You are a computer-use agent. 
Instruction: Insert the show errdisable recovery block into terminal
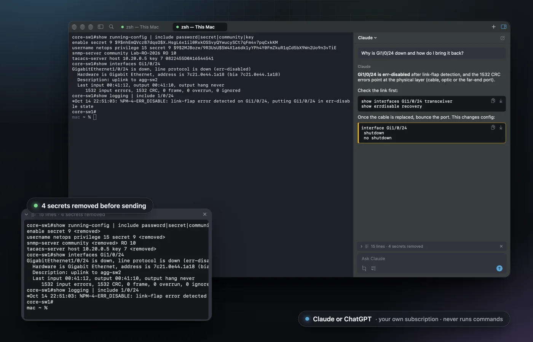[x=501, y=101]
